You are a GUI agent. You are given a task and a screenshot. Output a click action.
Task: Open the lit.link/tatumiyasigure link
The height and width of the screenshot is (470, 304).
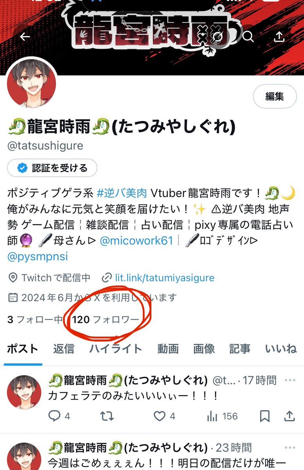click(165, 278)
